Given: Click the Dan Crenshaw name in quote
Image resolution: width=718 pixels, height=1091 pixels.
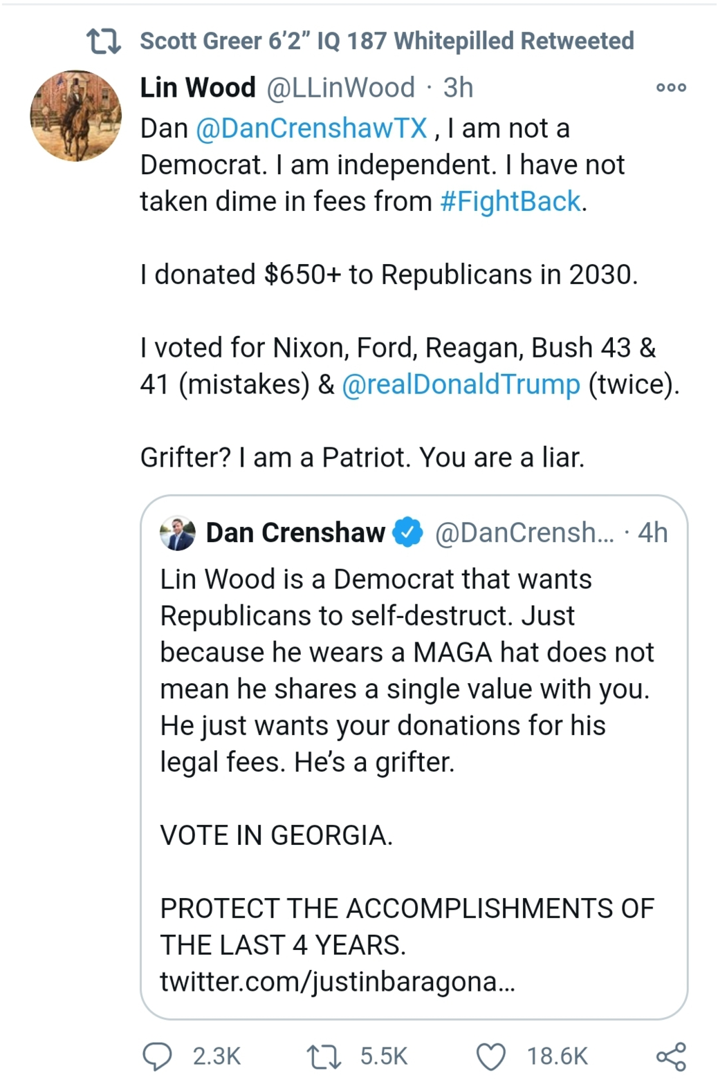Looking at the screenshot, I should click(295, 533).
